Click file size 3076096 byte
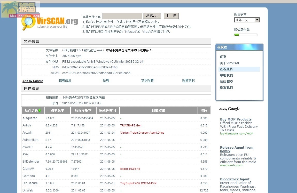This screenshot has height=193, width=297. (x=72, y=56)
